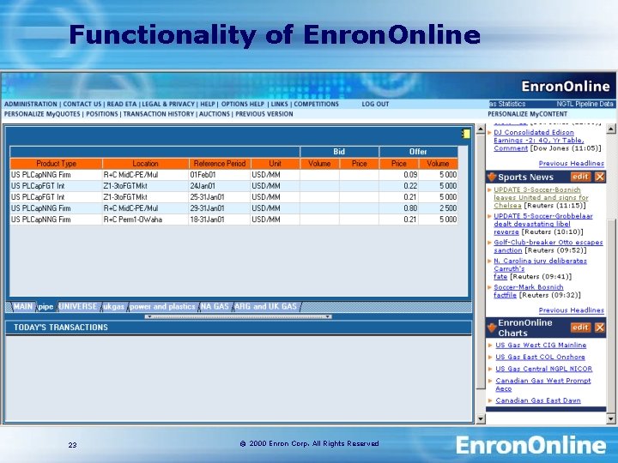Open the LINKS menu item
The image size is (618, 463).
280,104
